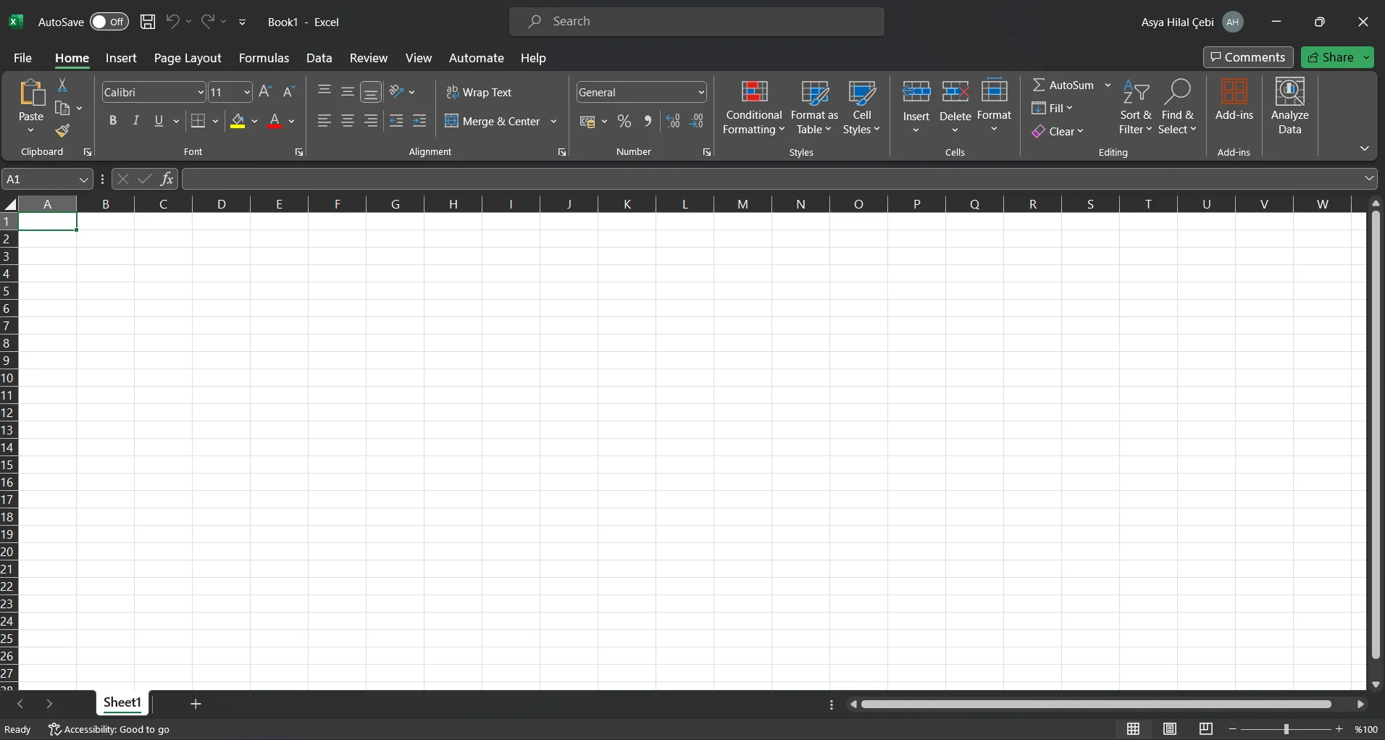1385x740 pixels.
Task: Toggle bottom align button
Action: coord(371,92)
